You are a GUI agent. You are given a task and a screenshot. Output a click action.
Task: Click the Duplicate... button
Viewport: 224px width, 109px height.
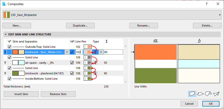pyautogui.click(x=80, y=26)
